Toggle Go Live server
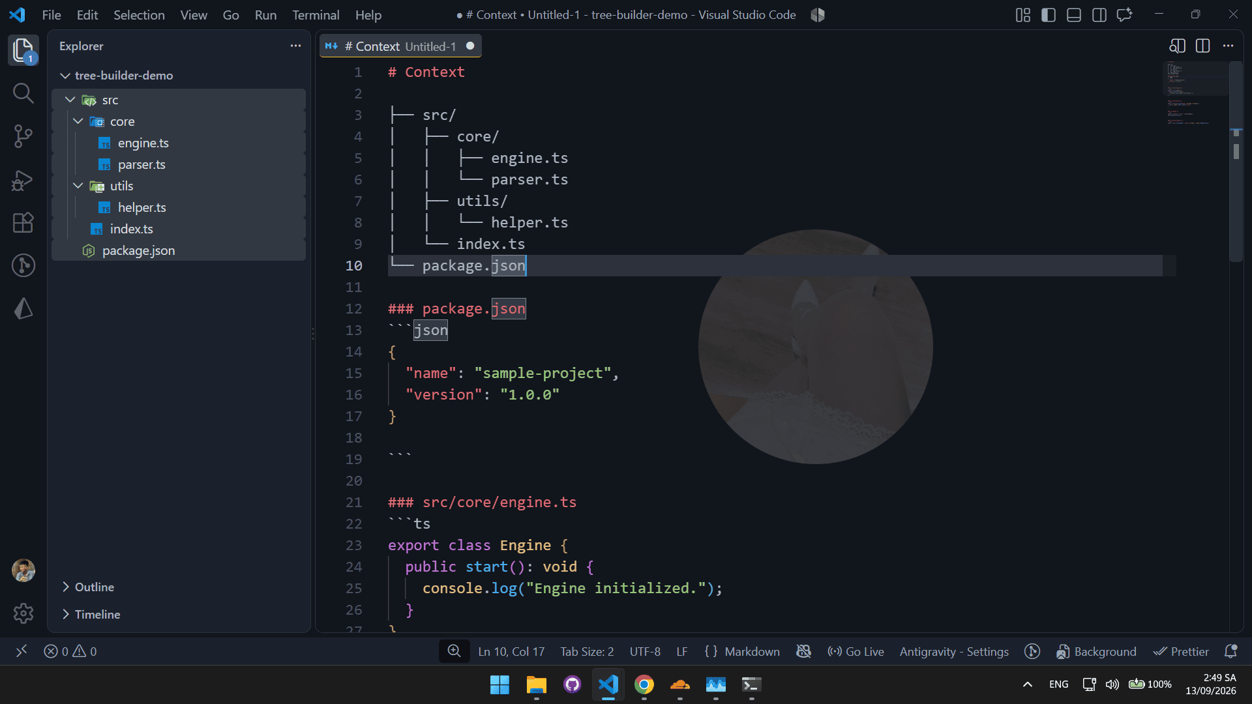Image resolution: width=1252 pixels, height=704 pixels. [856, 651]
